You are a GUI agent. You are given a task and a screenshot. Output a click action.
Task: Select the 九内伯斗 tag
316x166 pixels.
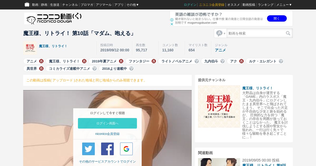click(211, 61)
